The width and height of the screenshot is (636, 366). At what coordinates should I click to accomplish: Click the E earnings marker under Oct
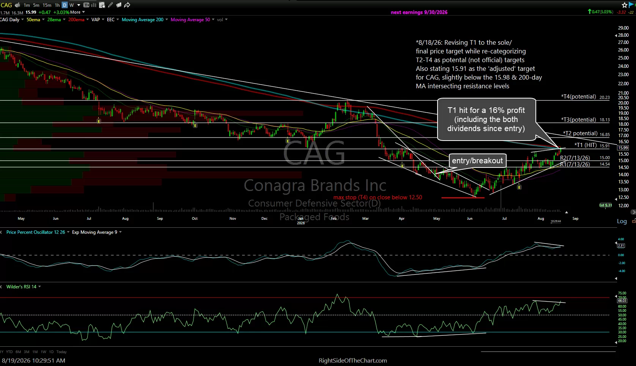(x=195, y=125)
